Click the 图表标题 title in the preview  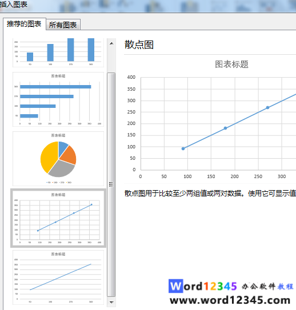pos(231,65)
